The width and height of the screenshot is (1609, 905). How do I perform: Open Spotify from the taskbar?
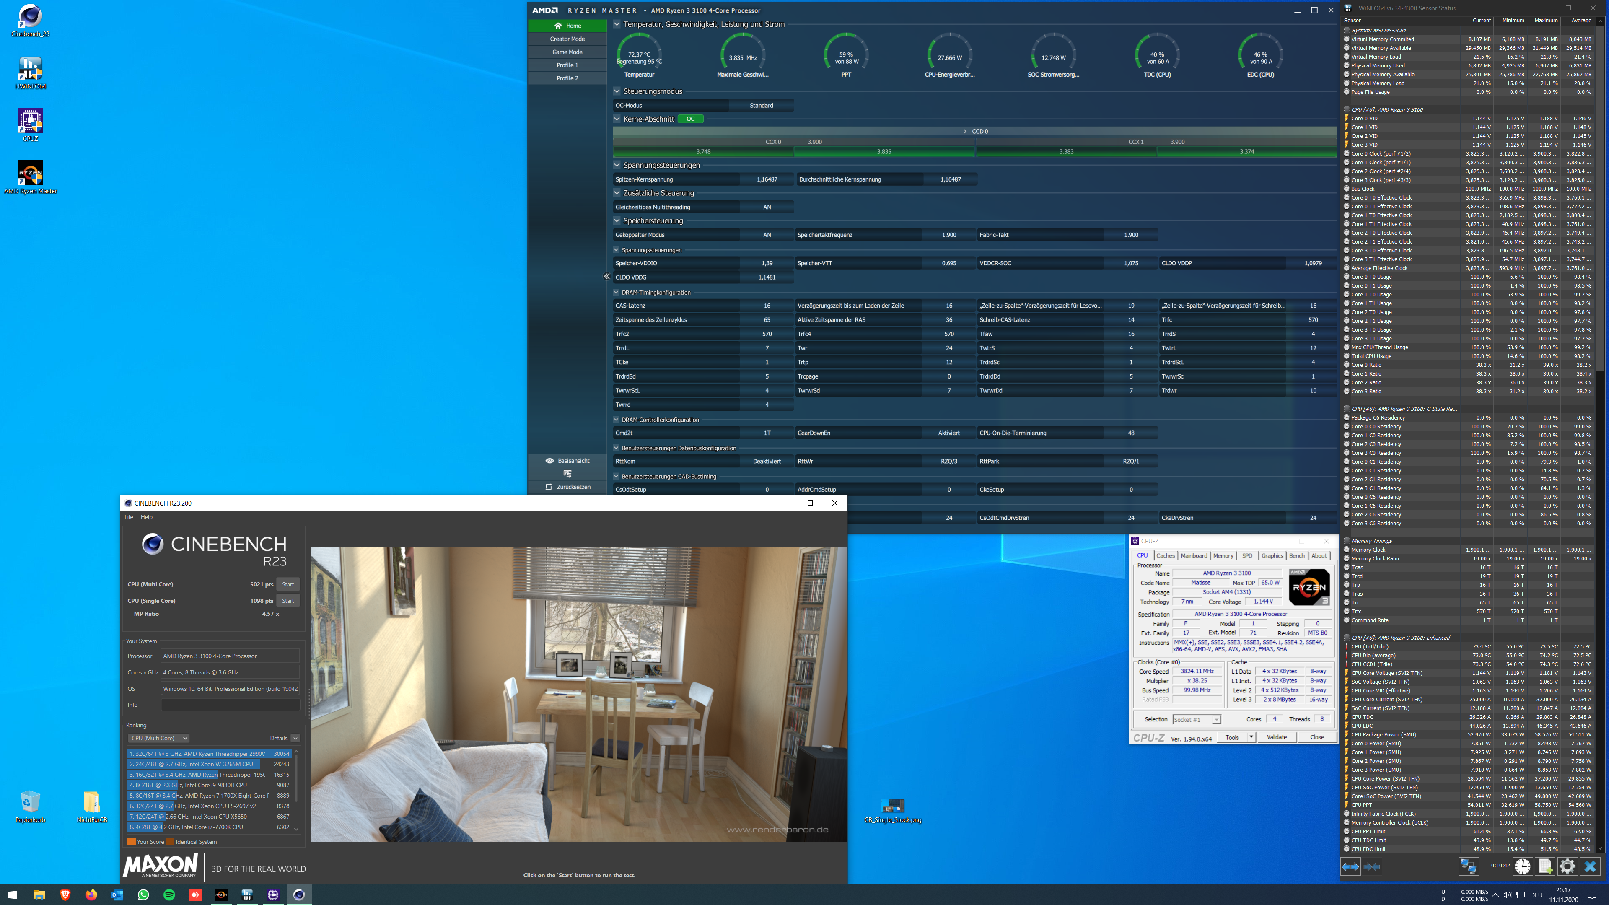[x=169, y=895]
